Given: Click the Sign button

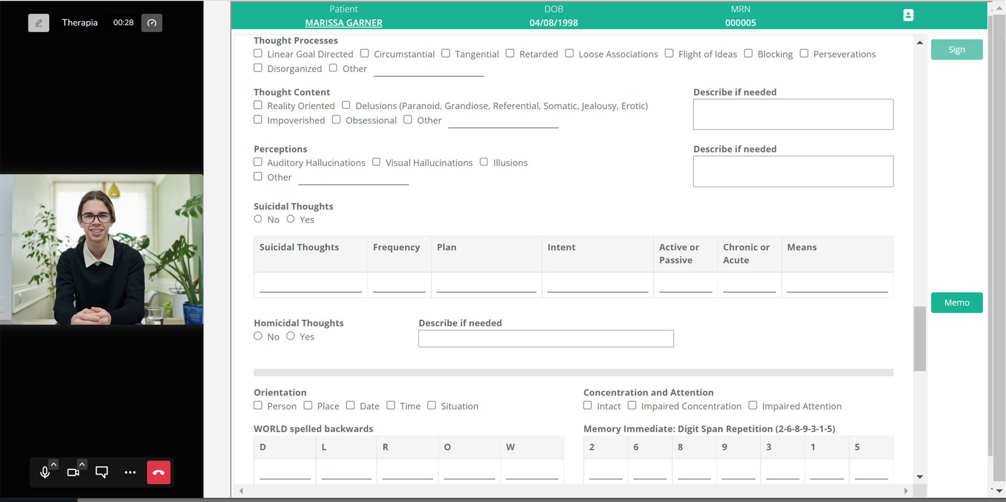Looking at the screenshot, I should [x=956, y=49].
